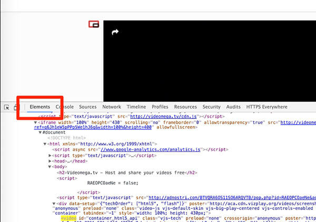Image resolution: width=316 pixels, height=222 pixels.
Task: Click the red picture-in-picture icon
Action: pyautogui.click(x=94, y=24)
